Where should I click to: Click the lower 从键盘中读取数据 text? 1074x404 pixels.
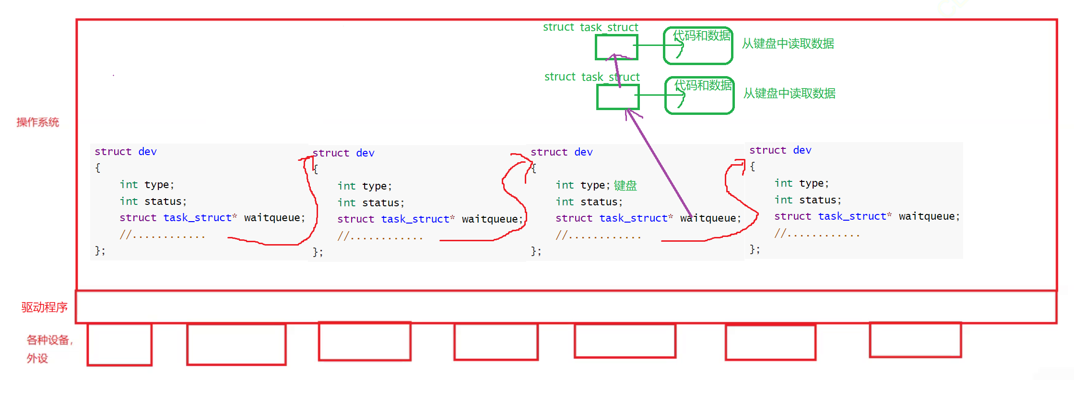[x=790, y=93]
